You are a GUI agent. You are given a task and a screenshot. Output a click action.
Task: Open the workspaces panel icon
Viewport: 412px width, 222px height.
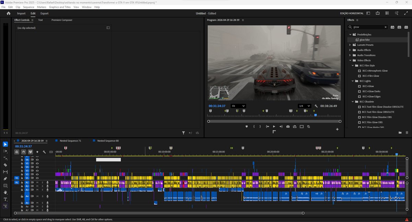(x=368, y=13)
